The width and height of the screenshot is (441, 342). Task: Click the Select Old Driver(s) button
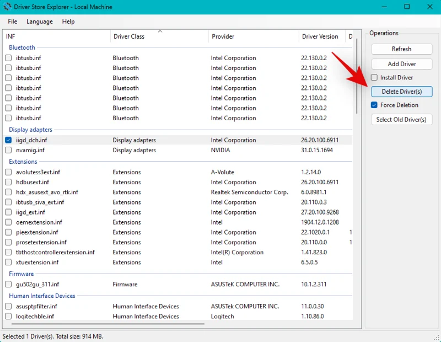[x=401, y=120]
